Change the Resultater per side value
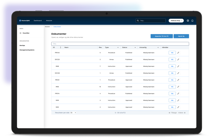 pos(73,113)
